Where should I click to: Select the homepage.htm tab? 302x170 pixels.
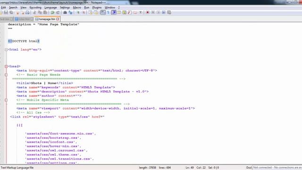pos(47,19)
